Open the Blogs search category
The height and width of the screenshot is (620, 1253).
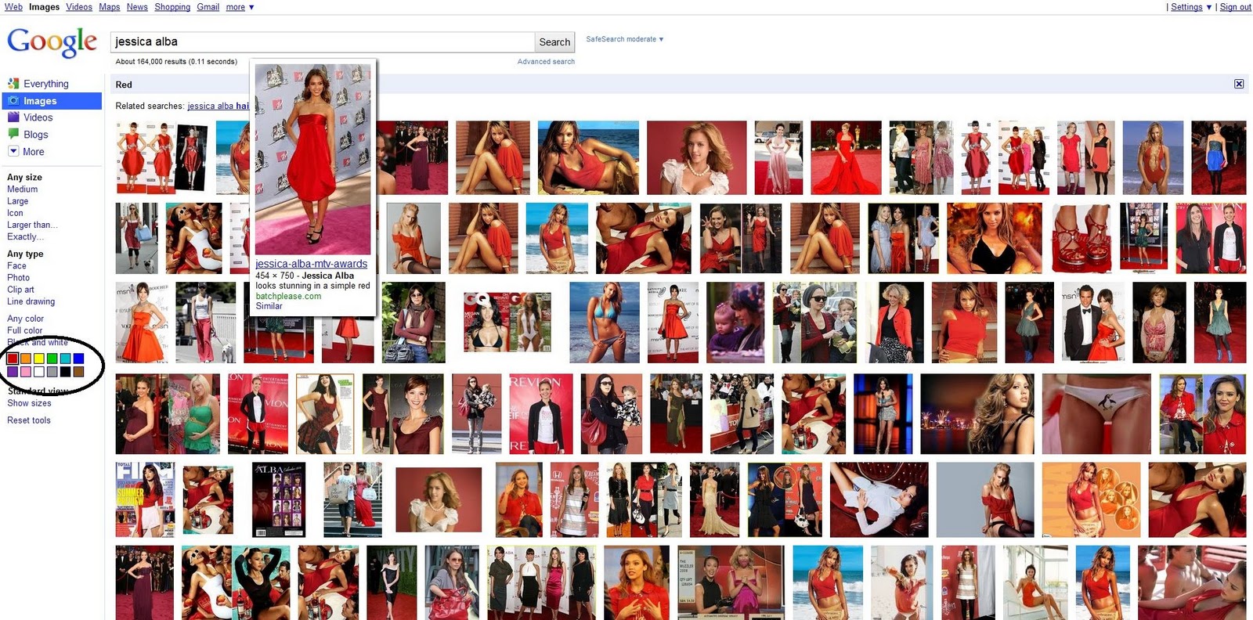pyautogui.click(x=35, y=135)
